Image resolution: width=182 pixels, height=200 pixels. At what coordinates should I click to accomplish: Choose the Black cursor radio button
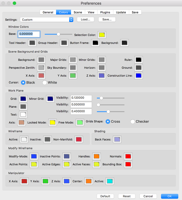23,82
